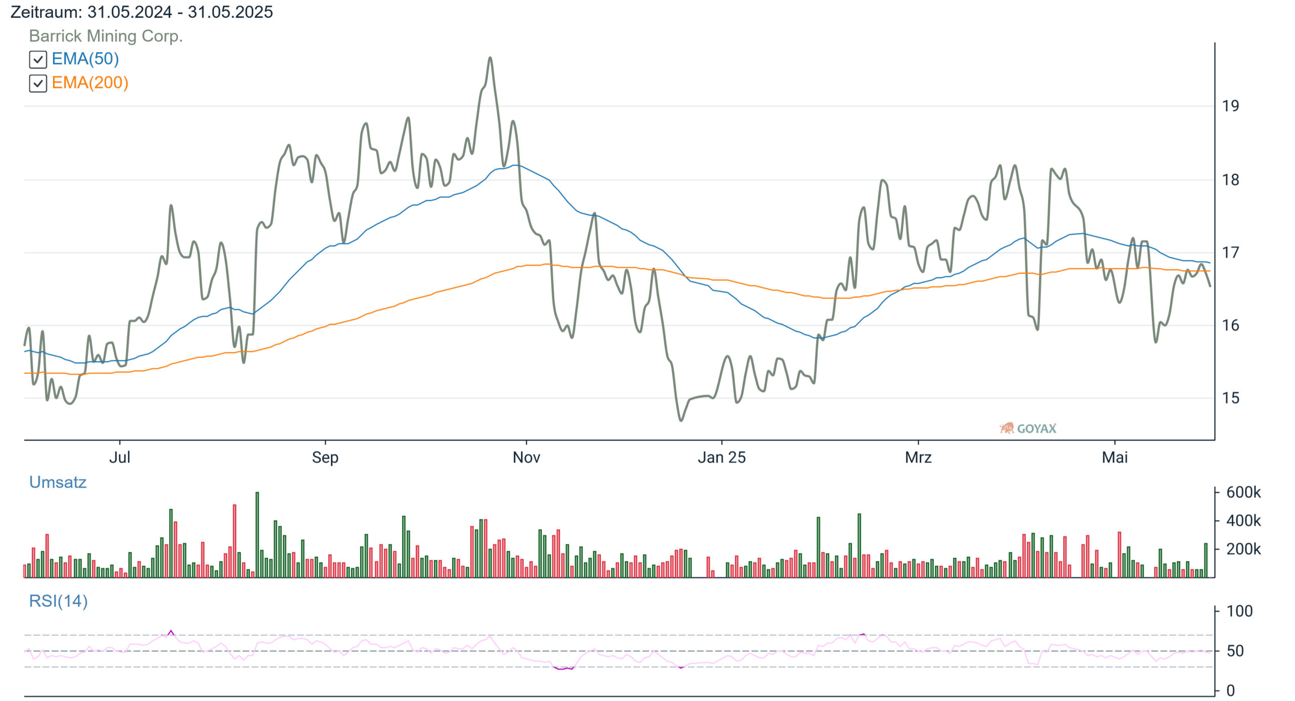The width and height of the screenshot is (1295, 701).
Task: Click the Nov label on time axis
Action: (x=527, y=457)
